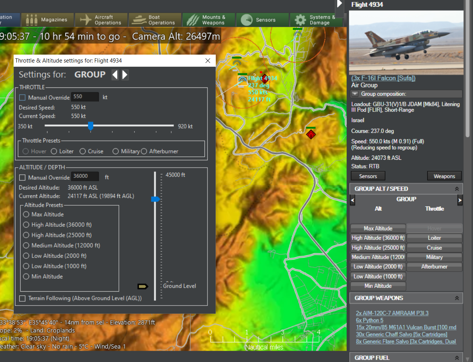The width and height of the screenshot is (473, 362).
Task: Open the Sensors radar icon
Action: (x=246, y=20)
